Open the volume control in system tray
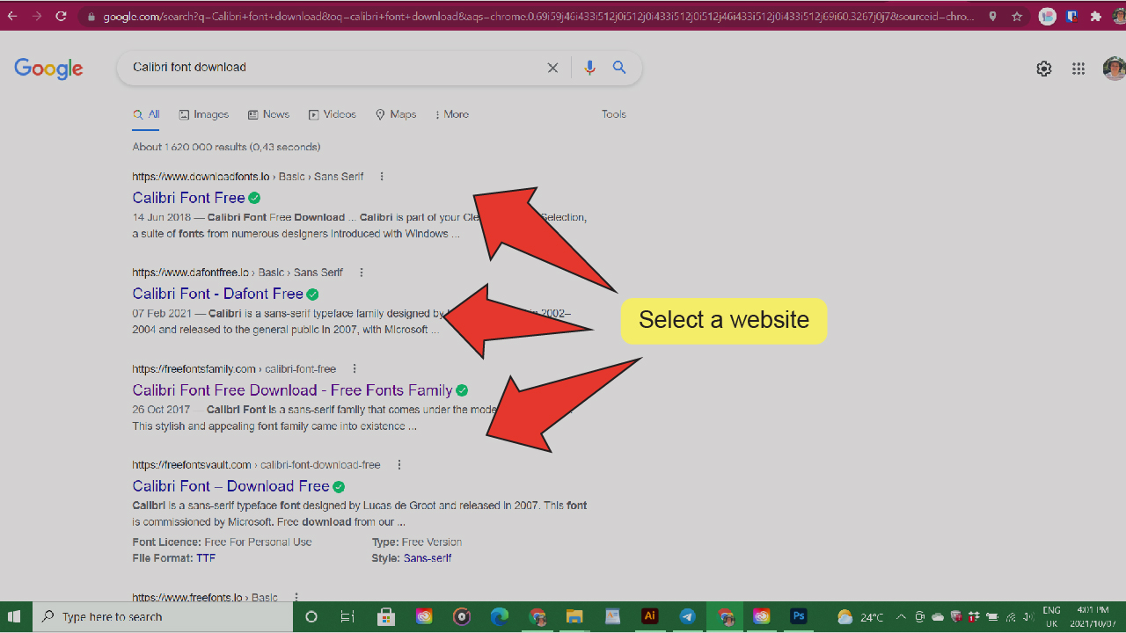This screenshot has height=633, width=1126. pyautogui.click(x=1027, y=617)
